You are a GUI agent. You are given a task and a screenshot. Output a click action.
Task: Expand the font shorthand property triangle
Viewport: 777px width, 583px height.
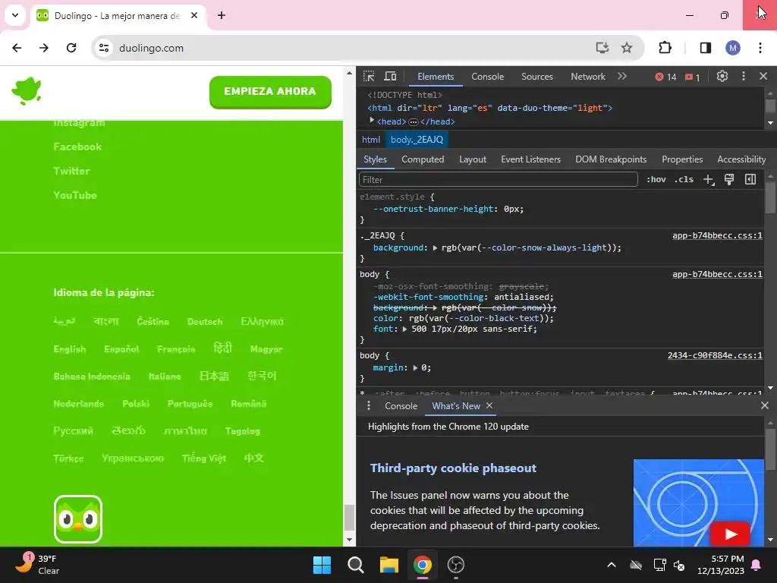[405, 329]
